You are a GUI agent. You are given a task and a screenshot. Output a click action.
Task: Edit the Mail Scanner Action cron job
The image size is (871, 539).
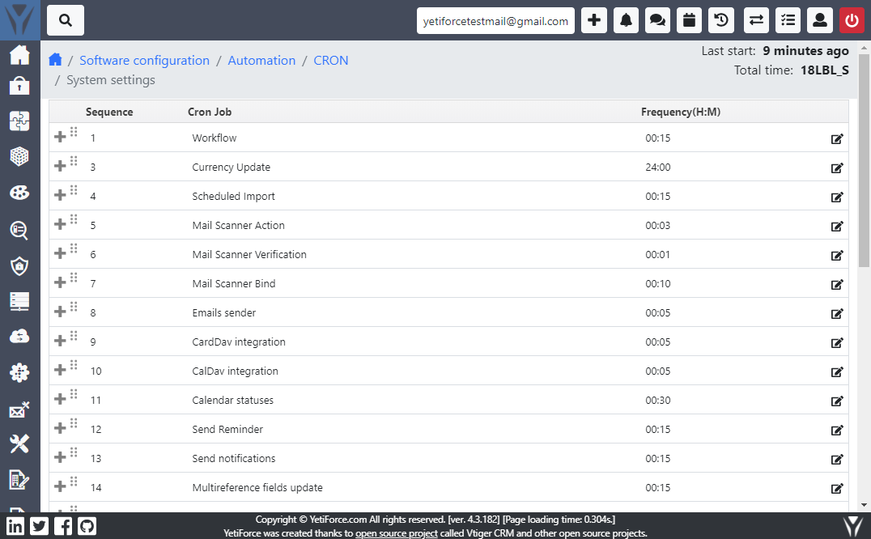[837, 226]
